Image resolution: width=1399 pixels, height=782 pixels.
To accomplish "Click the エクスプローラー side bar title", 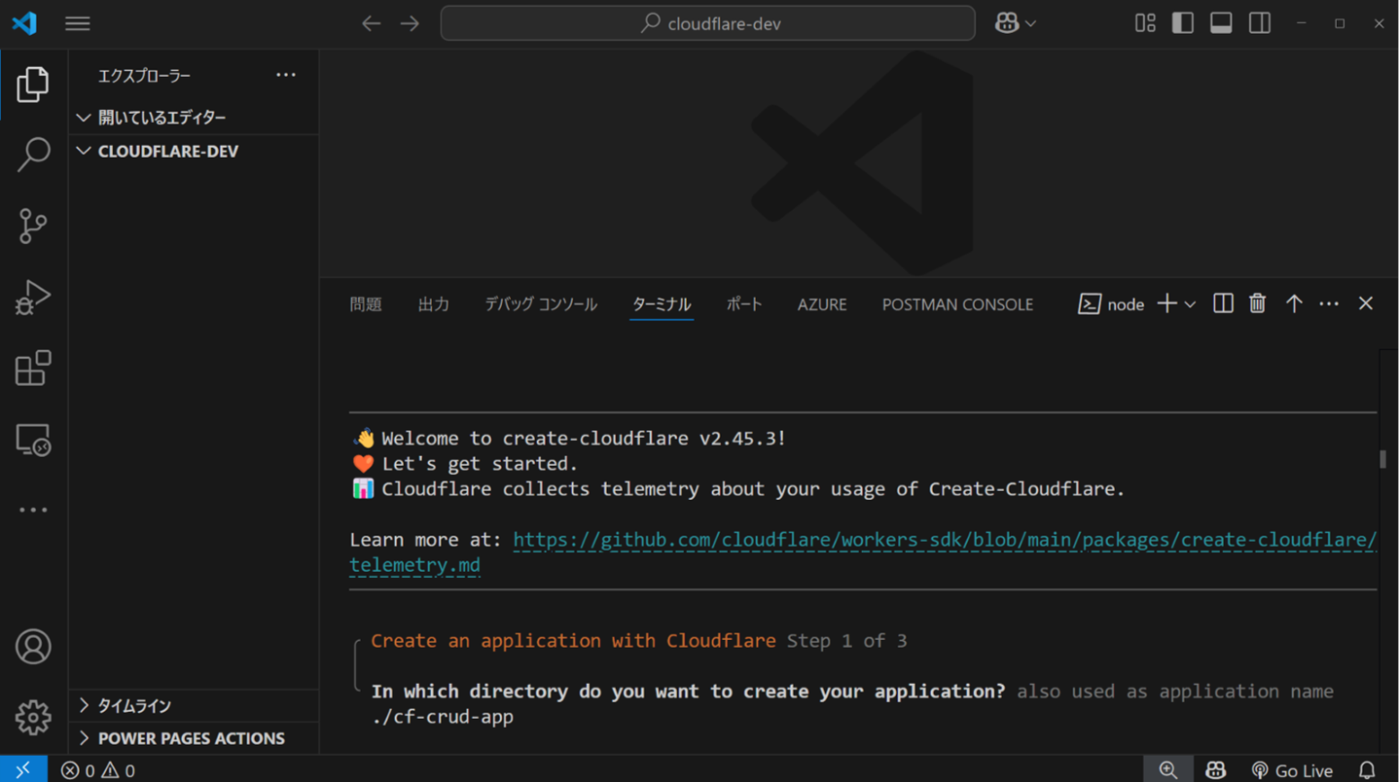I will coord(144,76).
